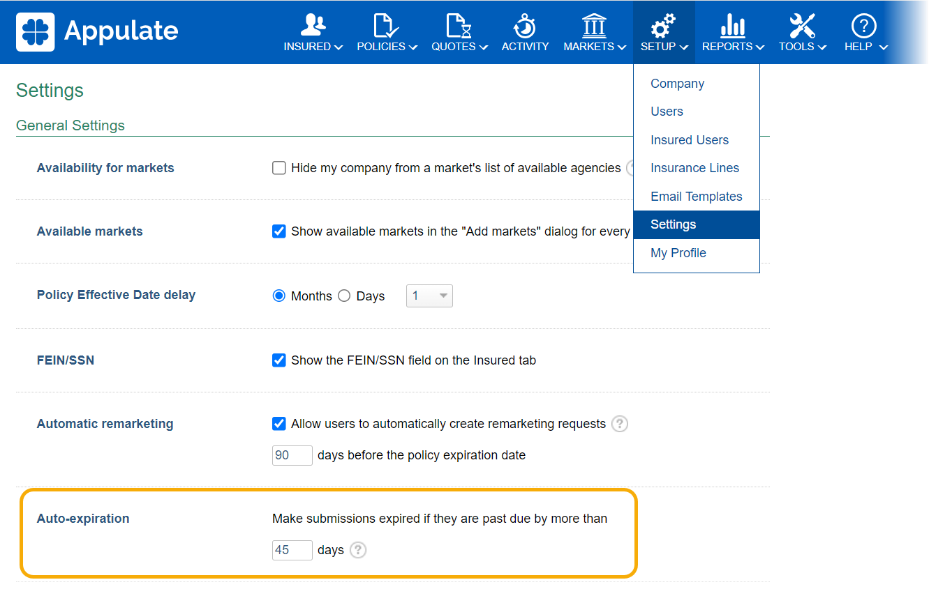Open My Profile link
This screenshot has width=929, height=596.
tap(678, 253)
